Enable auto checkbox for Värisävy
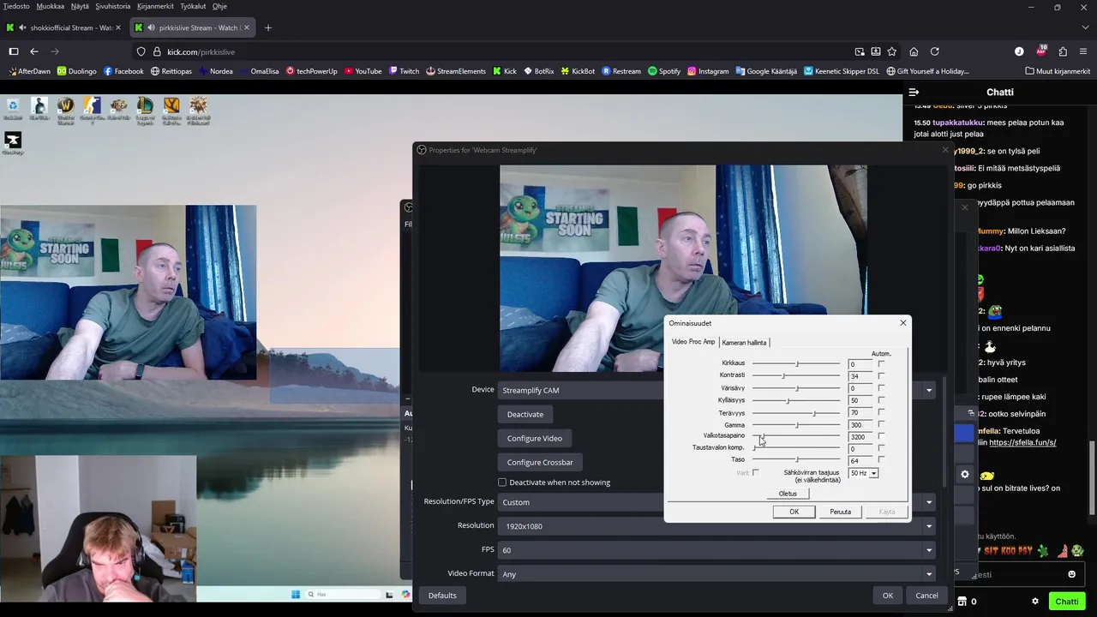Viewport: 1097px width, 617px height. tap(881, 388)
